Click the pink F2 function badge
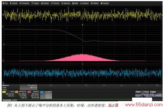This screenshot has width=164, height=108. coord(29,92)
